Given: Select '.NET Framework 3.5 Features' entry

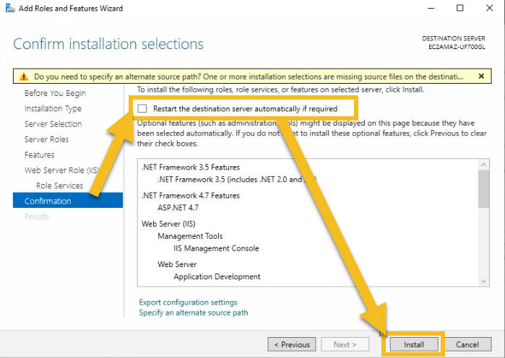Looking at the screenshot, I should [x=191, y=167].
